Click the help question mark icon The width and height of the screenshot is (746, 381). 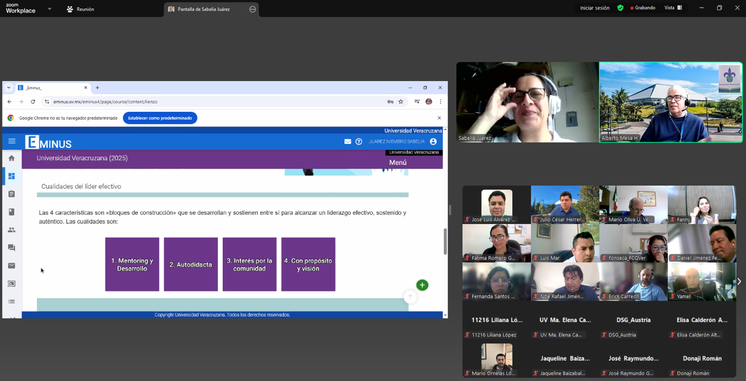click(x=359, y=142)
